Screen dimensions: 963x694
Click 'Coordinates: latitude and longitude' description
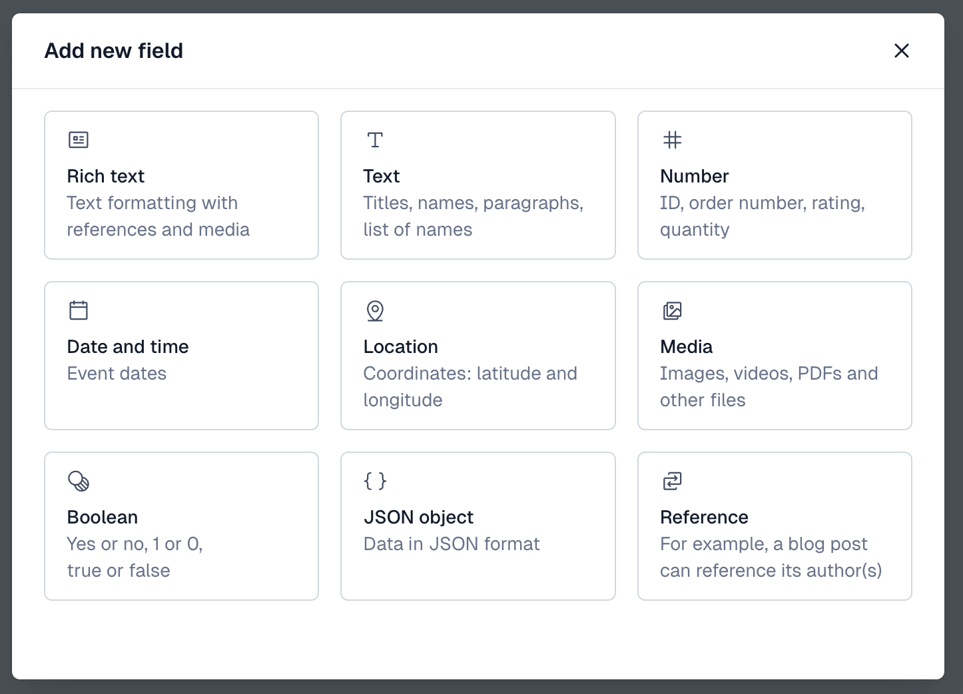(x=470, y=386)
